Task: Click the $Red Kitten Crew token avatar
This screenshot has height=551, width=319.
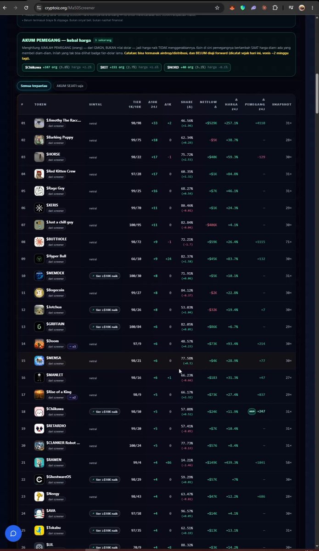Action: [x=39, y=174]
